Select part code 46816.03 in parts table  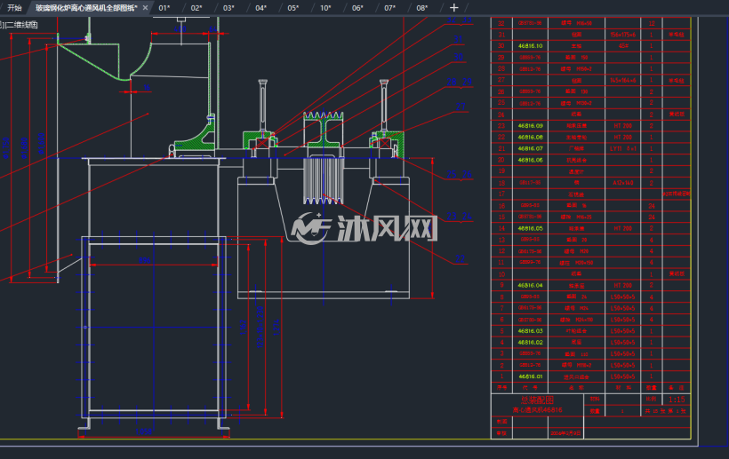(530, 331)
